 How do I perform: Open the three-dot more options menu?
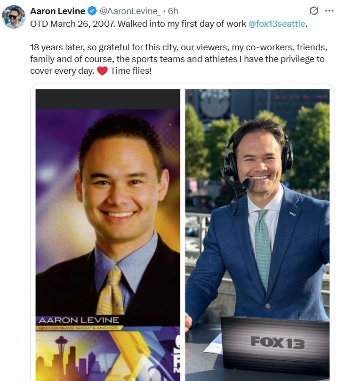pos(329,11)
